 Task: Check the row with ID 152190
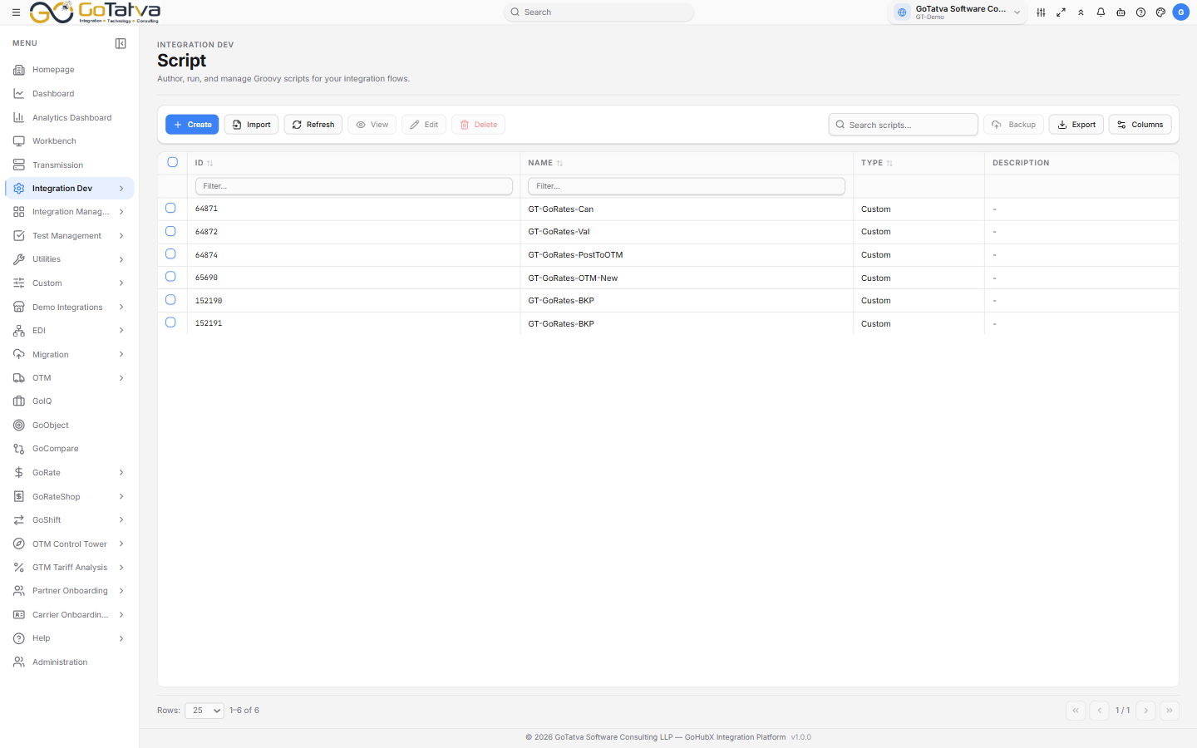point(170,299)
